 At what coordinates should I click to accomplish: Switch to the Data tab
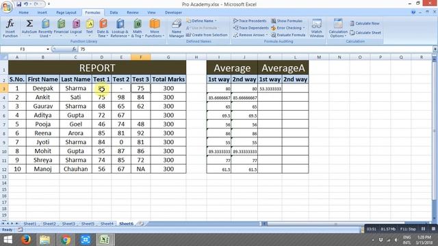(114, 12)
